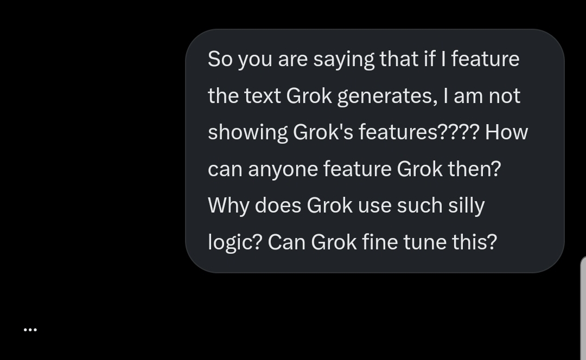Click the word "this?" ending the message

pyautogui.click(x=475, y=242)
